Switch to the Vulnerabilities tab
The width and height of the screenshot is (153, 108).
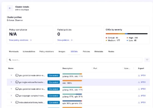point(29,52)
